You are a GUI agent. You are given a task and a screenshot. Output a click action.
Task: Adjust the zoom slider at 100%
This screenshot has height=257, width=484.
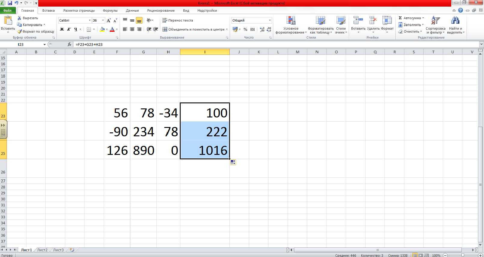click(x=463, y=255)
